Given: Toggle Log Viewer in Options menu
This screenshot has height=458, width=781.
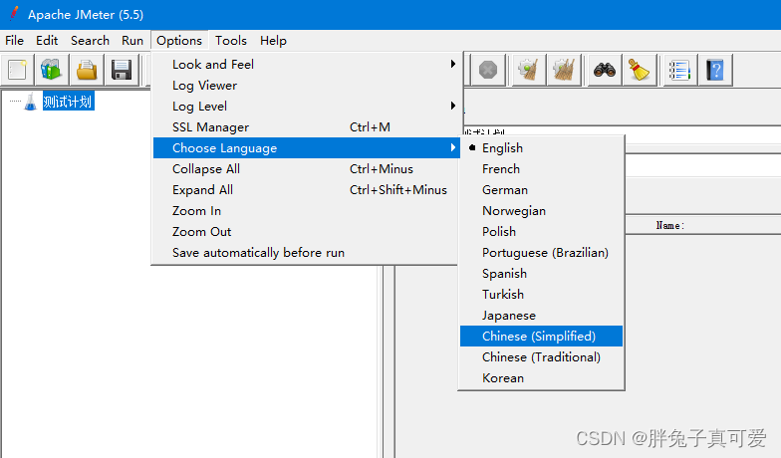Looking at the screenshot, I should 307,86.
